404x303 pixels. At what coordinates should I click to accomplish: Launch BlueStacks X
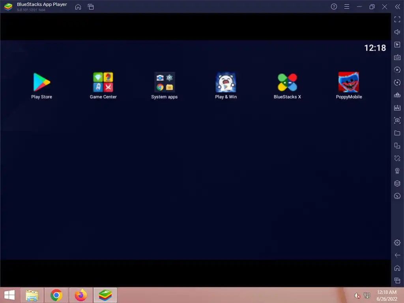(287, 82)
